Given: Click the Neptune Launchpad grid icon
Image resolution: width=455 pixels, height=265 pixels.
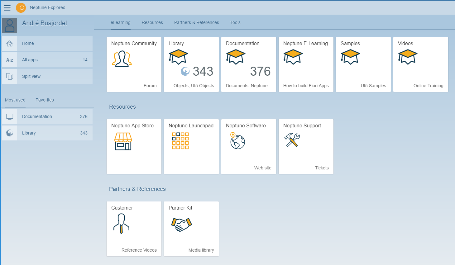Looking at the screenshot, I should click(x=180, y=141).
